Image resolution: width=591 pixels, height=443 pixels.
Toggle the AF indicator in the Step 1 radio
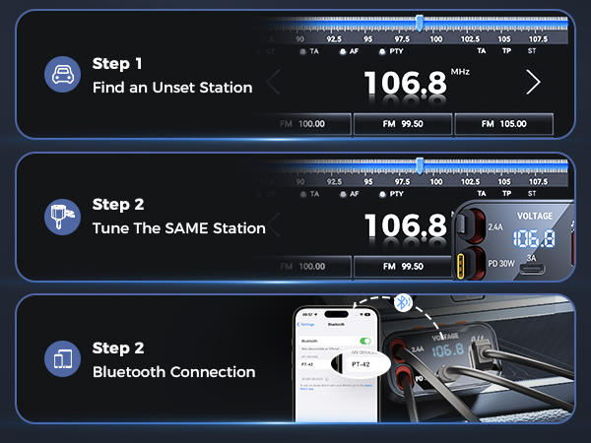click(x=350, y=50)
